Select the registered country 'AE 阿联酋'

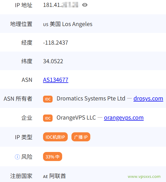click(54, 176)
